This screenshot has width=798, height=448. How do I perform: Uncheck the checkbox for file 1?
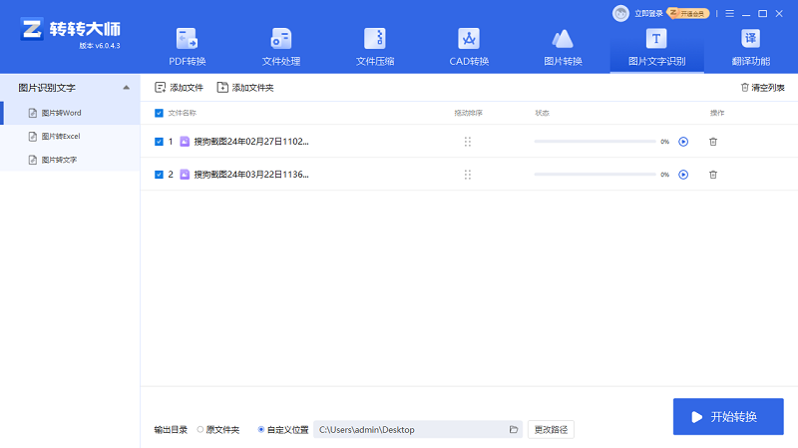click(x=160, y=142)
